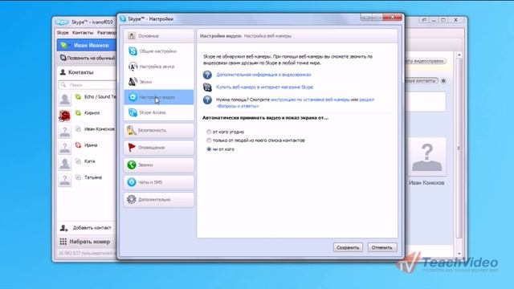
Task: Click Иван Конюхов's large avatar placeholder
Action: (x=426, y=157)
